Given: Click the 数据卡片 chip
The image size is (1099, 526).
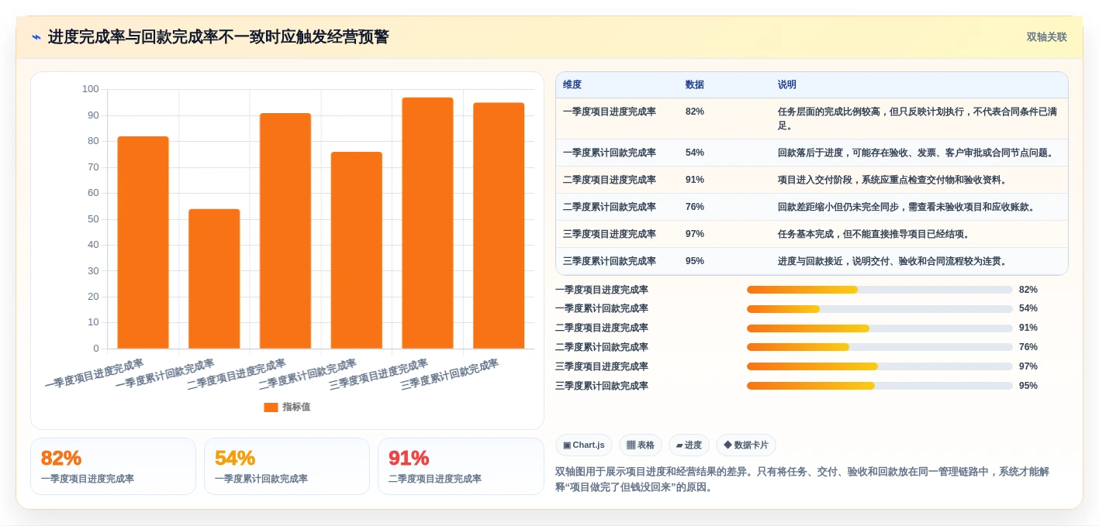Looking at the screenshot, I should [746, 445].
